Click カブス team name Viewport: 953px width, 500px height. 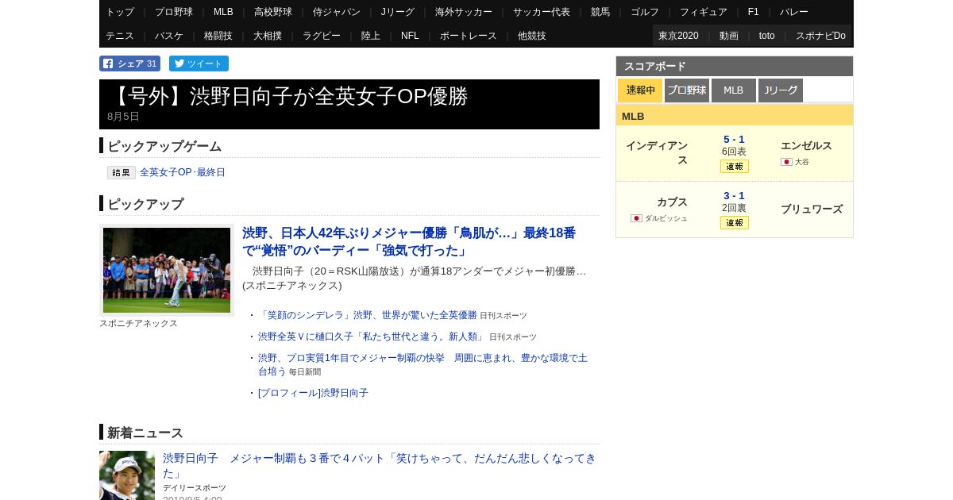672,202
